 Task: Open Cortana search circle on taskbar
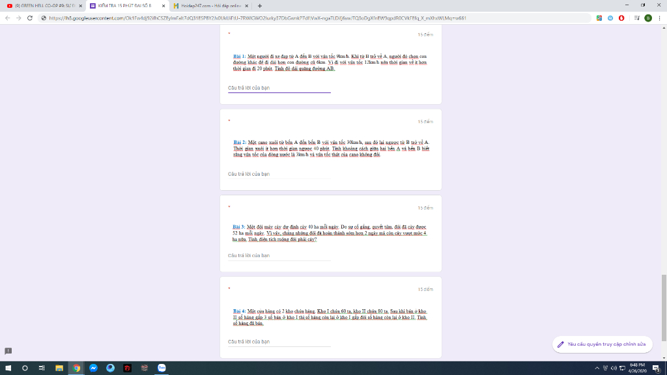click(25, 368)
